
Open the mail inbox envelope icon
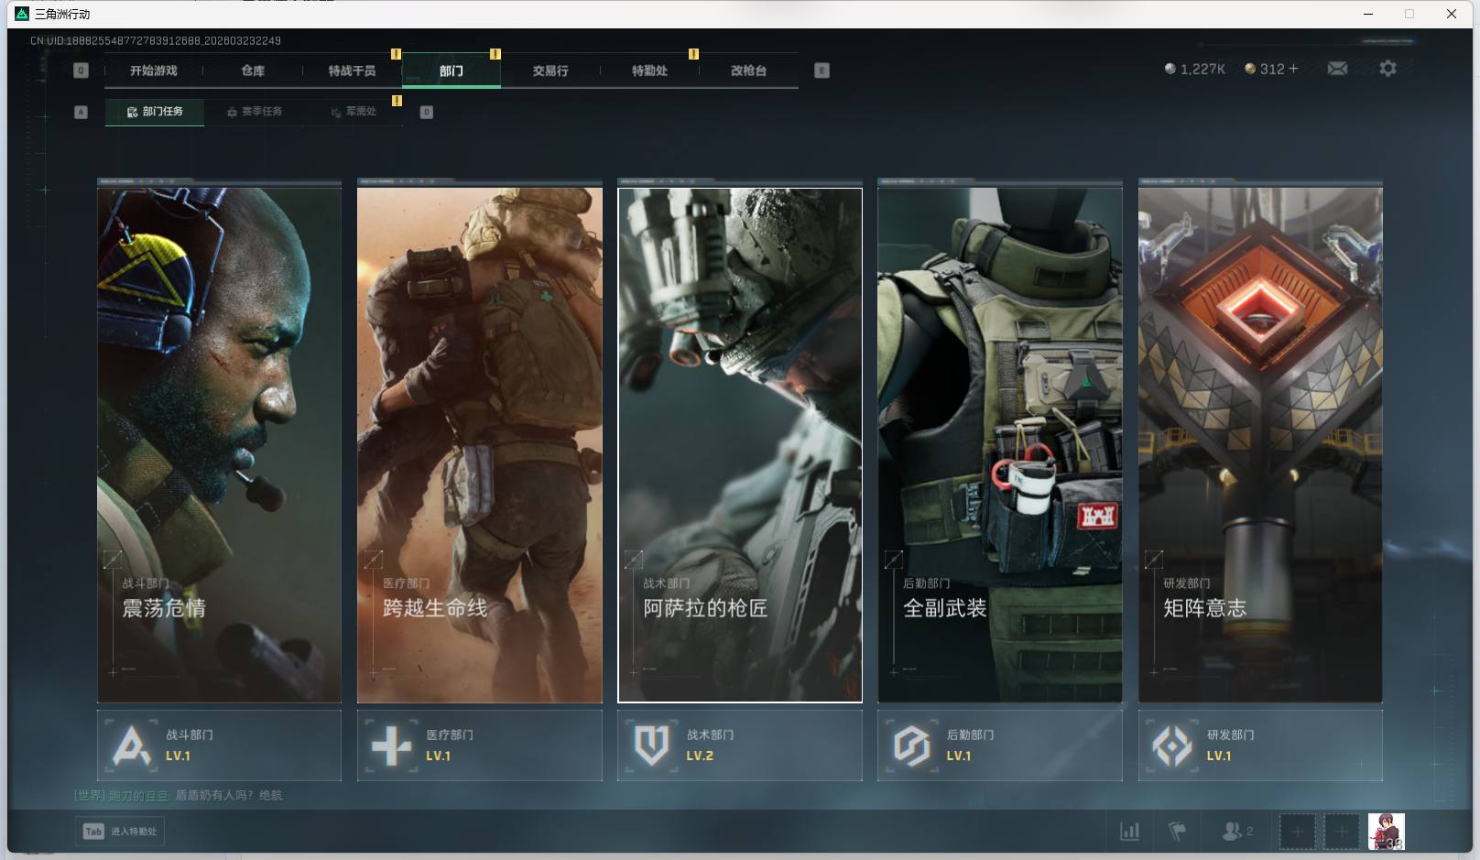click(1337, 69)
